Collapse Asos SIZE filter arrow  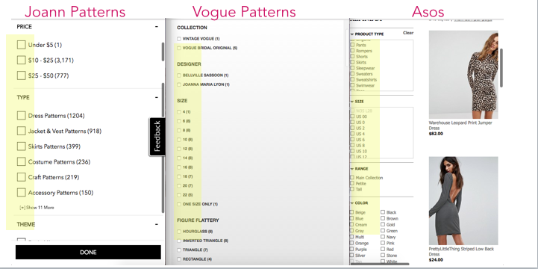[x=352, y=102]
